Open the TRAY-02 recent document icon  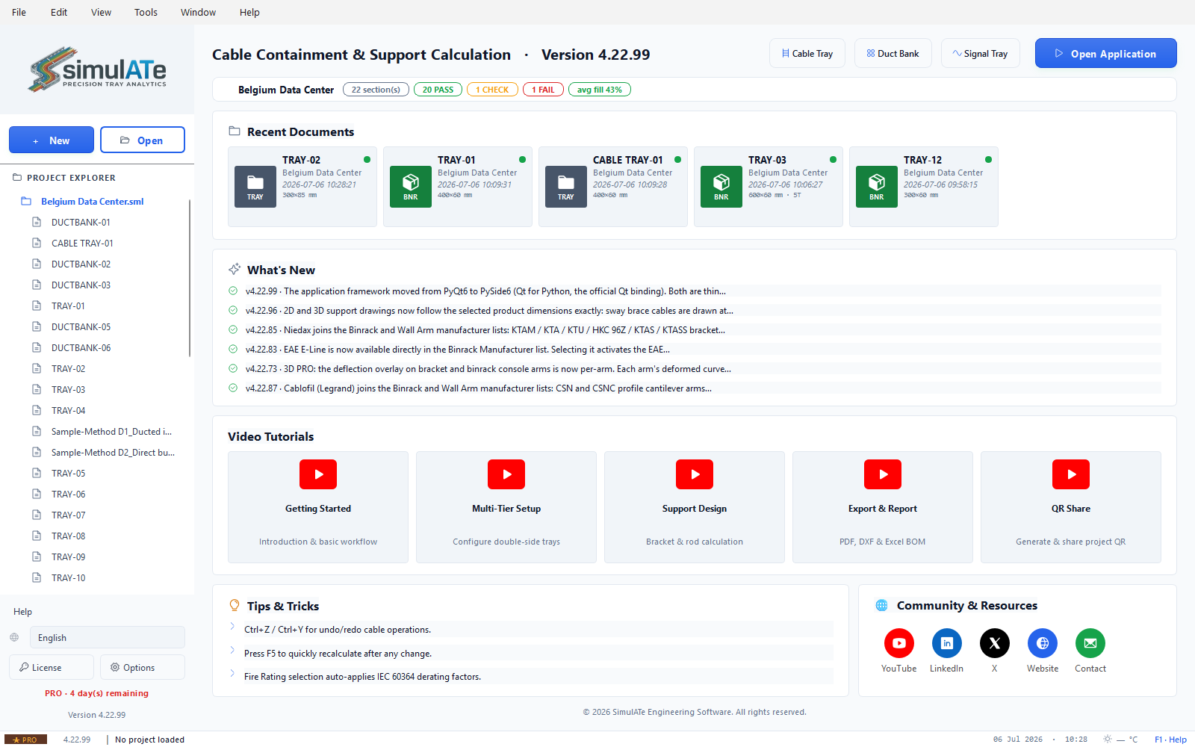tap(255, 187)
